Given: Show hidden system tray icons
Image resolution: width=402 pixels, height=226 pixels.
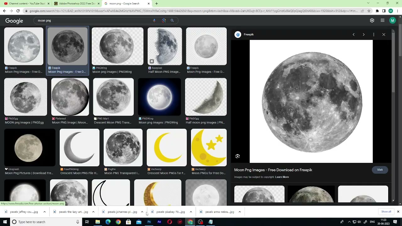Looking at the screenshot, I should click(349, 222).
